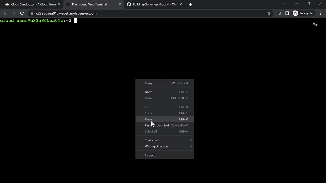This screenshot has width=326, height=183.
Task: View site information via the lock icon
Action: click(32, 13)
